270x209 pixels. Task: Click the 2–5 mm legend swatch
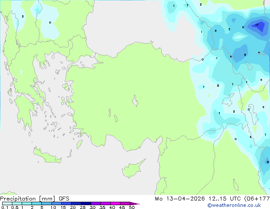37,203
